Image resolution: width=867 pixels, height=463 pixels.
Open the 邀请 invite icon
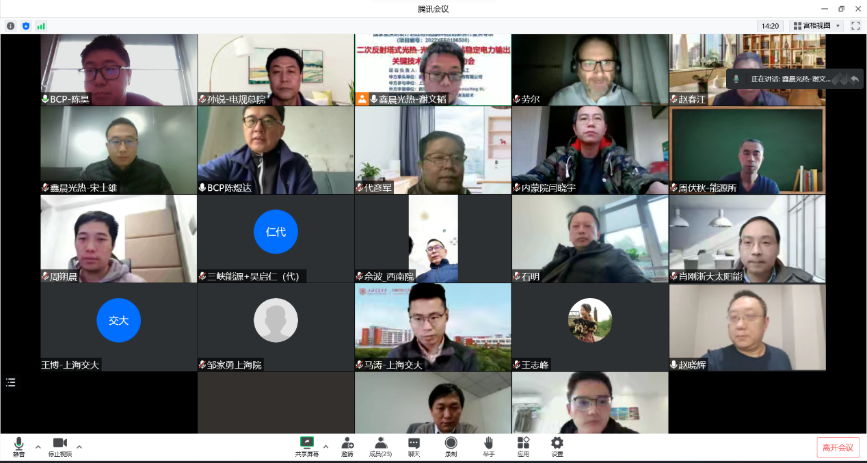[347, 447]
